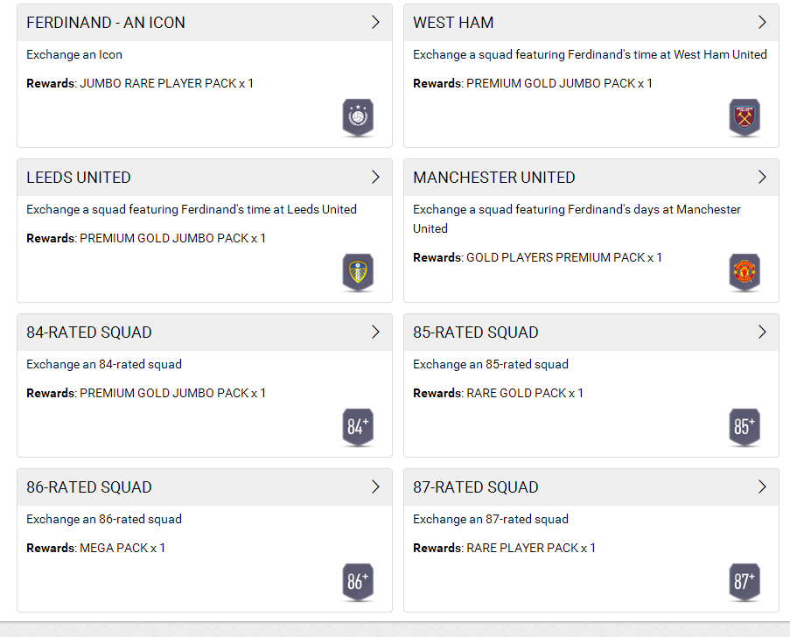The height and width of the screenshot is (637, 790).
Task: Click the Leeds United squad description text
Action: tap(192, 209)
